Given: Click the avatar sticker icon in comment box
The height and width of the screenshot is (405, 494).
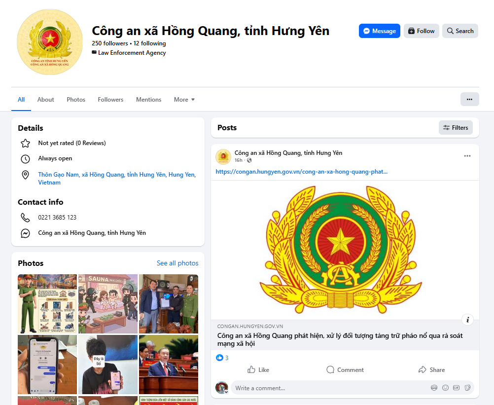Looking at the screenshot, I should click(x=434, y=388).
